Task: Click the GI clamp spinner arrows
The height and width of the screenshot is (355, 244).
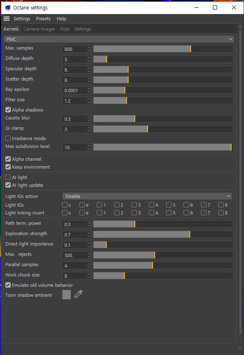Action: tap(89, 129)
